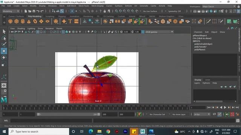Image resolution: width=241 pixels, height=135 pixels.
Task: Click the Save Scene icon
Action: 34,11
